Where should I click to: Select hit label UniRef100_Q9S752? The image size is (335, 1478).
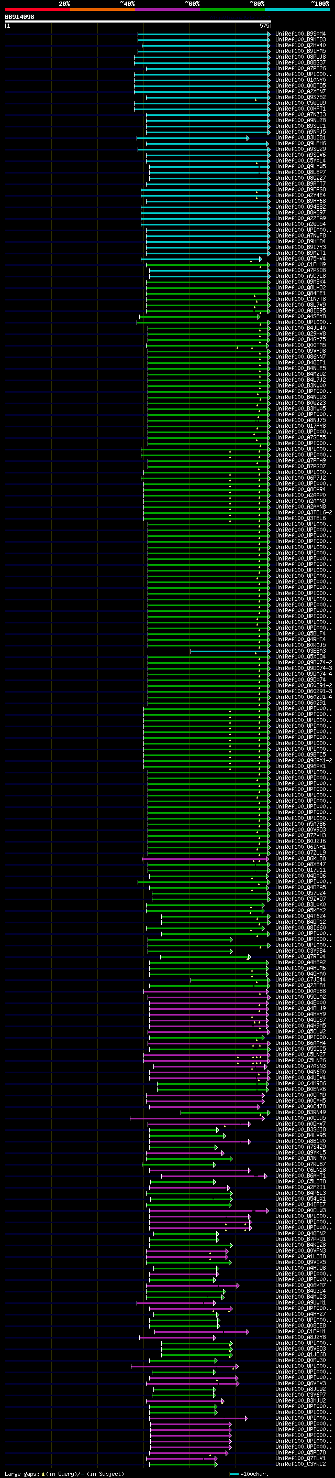pos(300,98)
